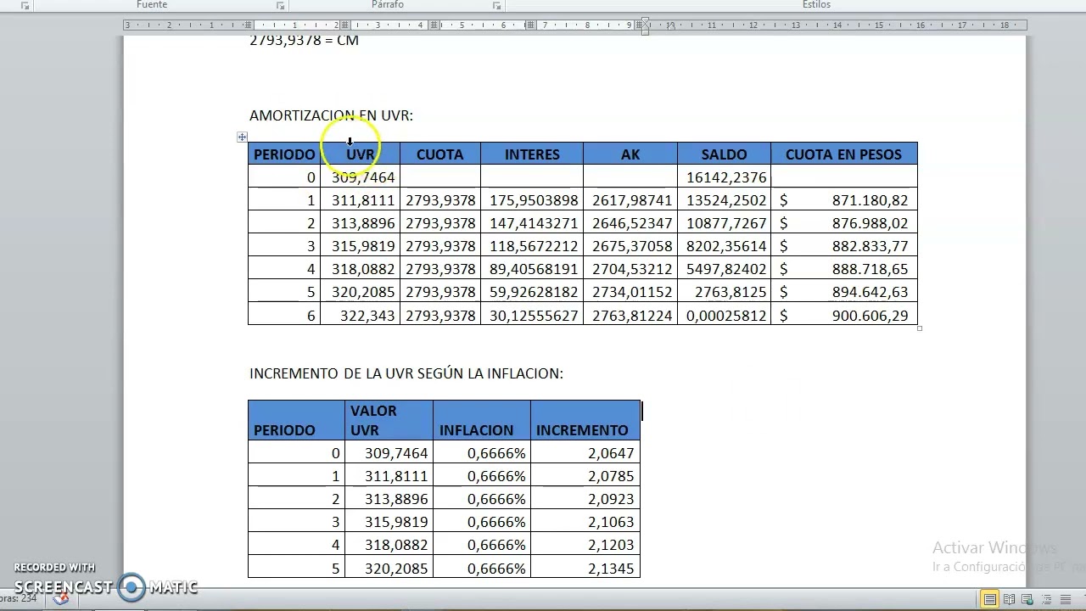Click the heading AMORTIZACION EN UVR:
1086x611 pixels.
331,115
